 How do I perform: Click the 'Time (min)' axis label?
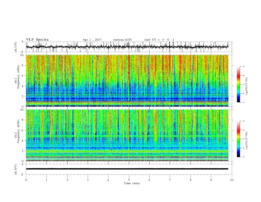[x=132, y=183]
